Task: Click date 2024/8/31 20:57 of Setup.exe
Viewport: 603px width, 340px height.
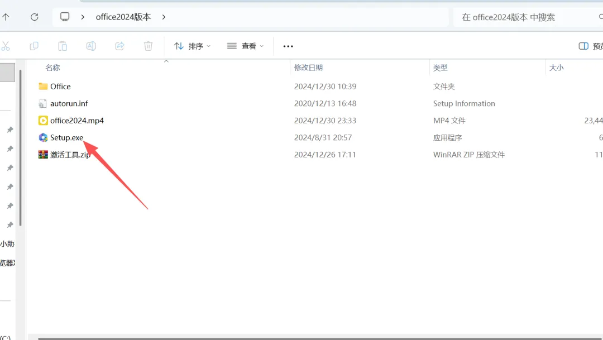Action: point(323,137)
